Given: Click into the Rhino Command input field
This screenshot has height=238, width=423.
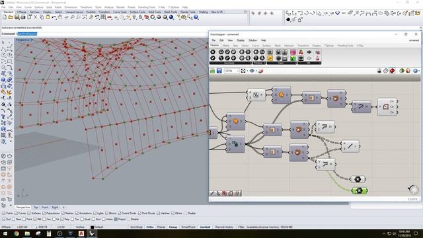Looking at the screenshot, I should click(x=112, y=34).
